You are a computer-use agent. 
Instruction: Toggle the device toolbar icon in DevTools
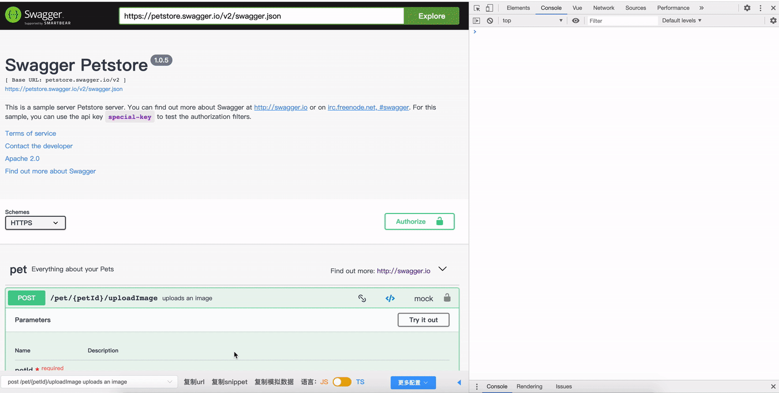coord(489,8)
